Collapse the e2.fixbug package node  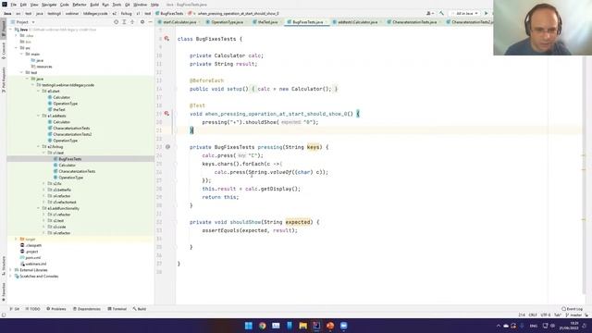(39, 146)
